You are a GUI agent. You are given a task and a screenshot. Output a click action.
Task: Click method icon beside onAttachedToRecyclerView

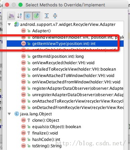[24, 101]
